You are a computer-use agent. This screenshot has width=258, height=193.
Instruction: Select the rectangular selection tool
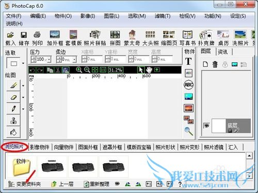tap(13, 63)
